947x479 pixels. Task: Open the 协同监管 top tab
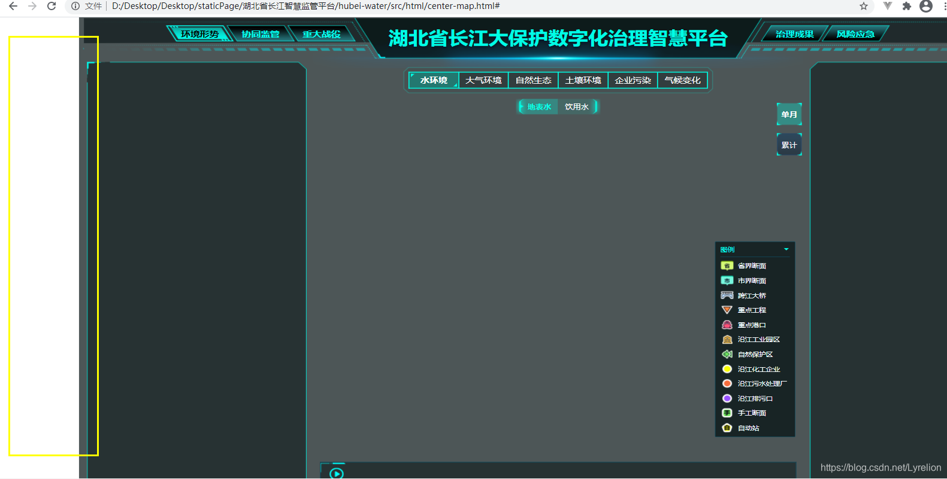pos(261,34)
